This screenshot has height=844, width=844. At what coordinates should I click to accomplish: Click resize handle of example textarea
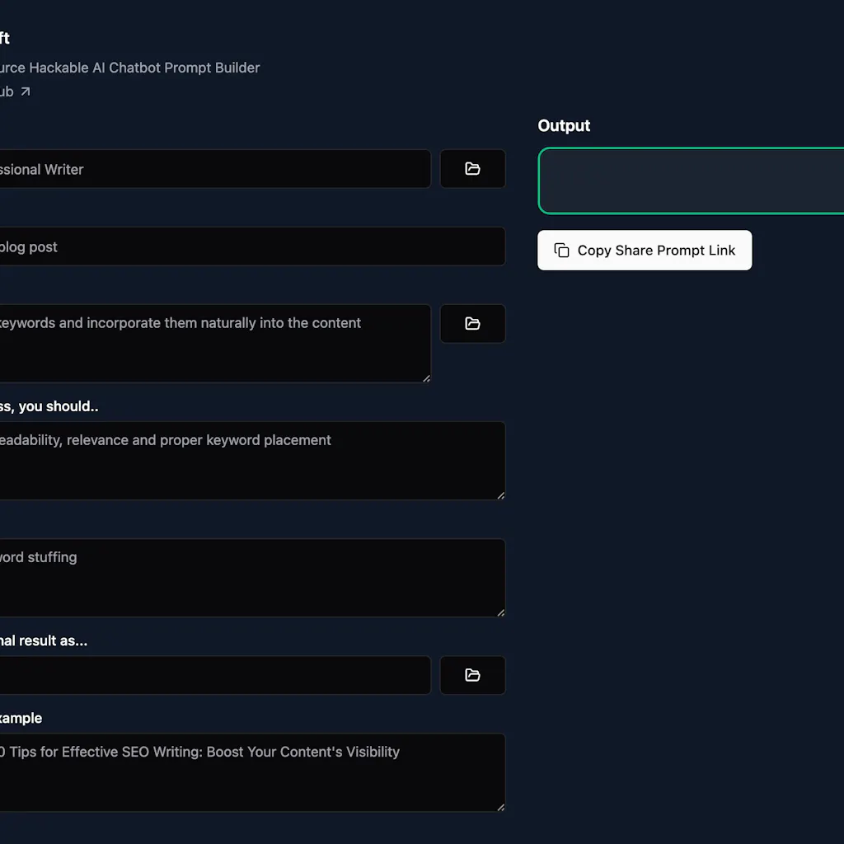[x=500, y=807]
